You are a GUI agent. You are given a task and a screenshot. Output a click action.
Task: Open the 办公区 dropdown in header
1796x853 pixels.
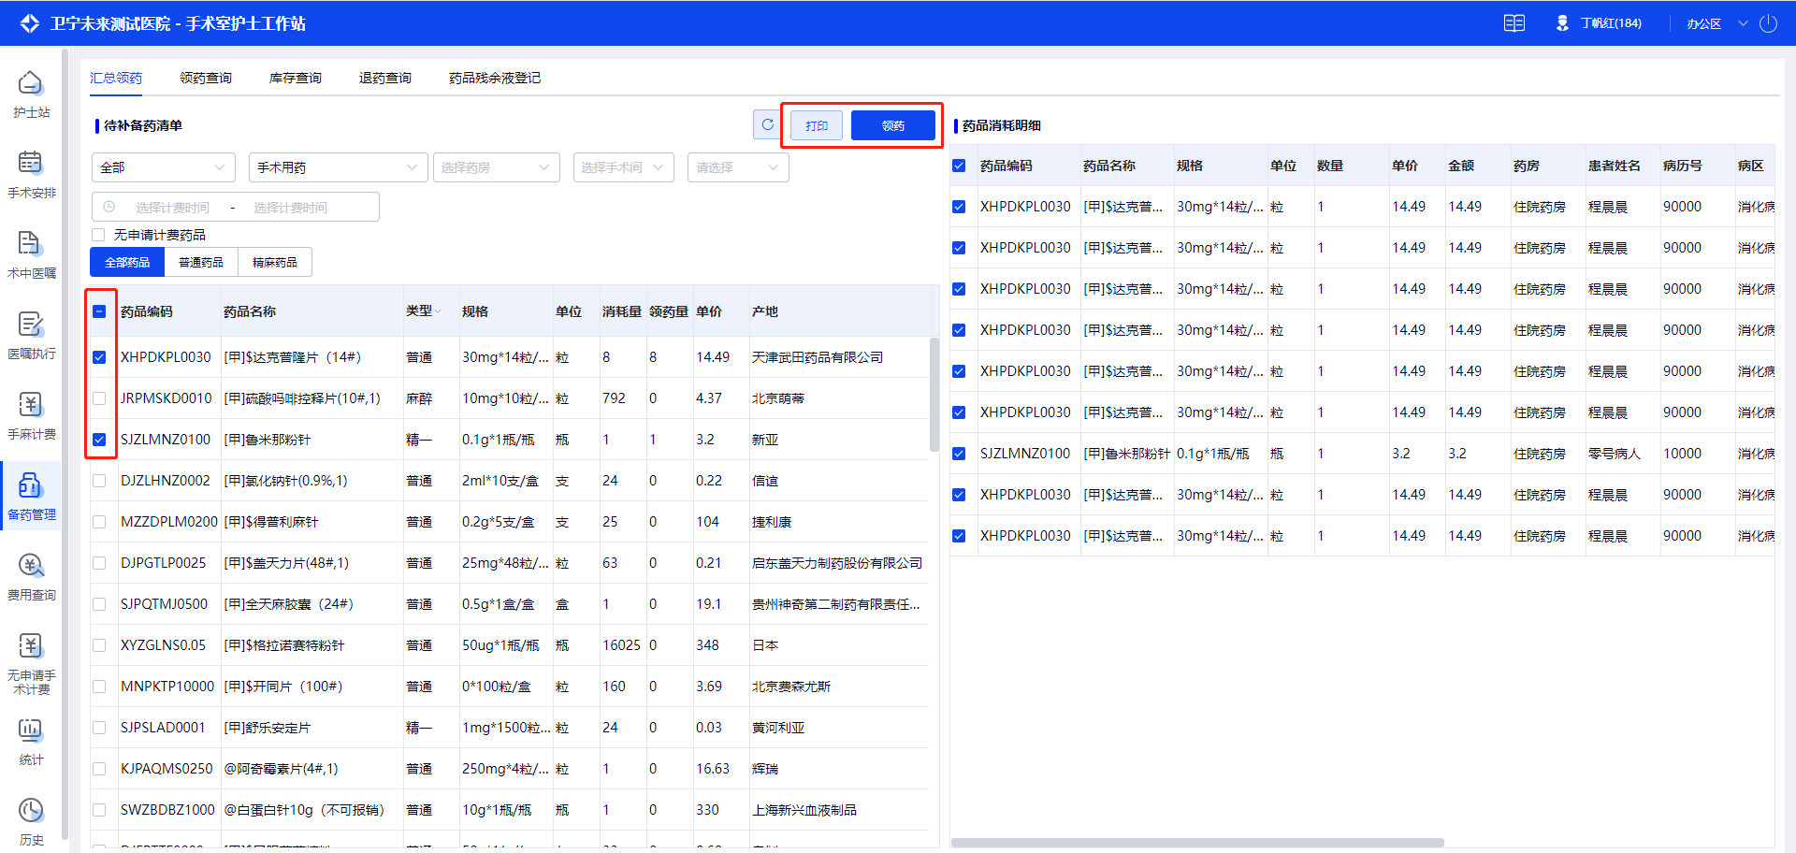(1717, 23)
